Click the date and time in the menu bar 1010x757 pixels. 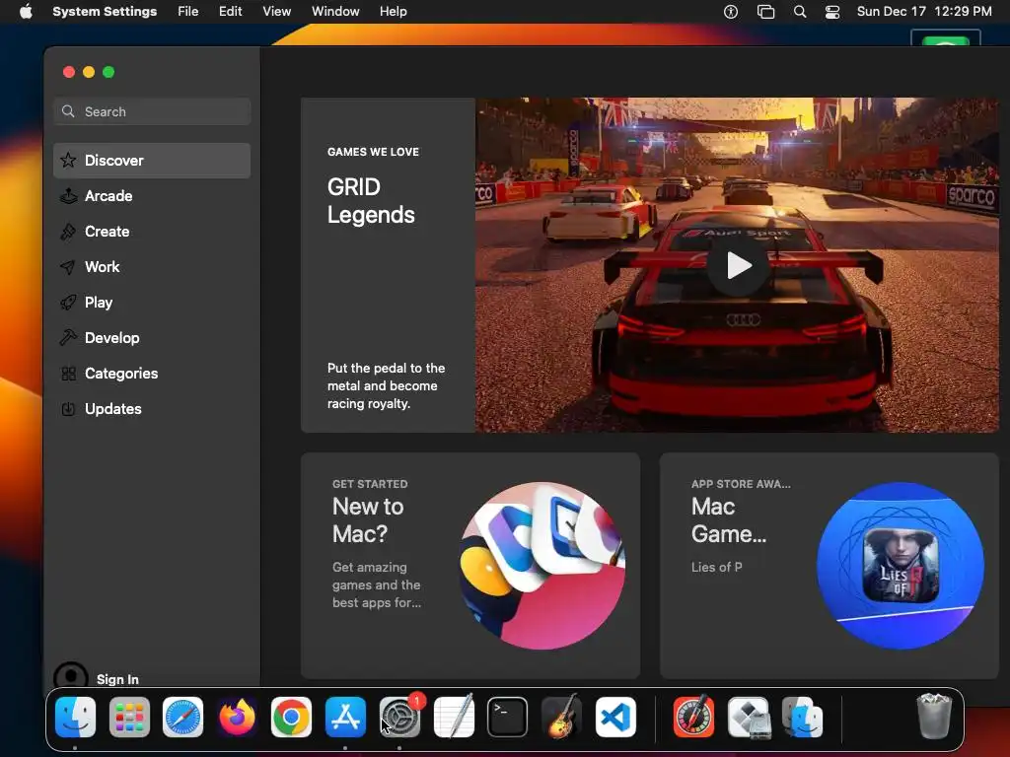pyautogui.click(x=923, y=11)
